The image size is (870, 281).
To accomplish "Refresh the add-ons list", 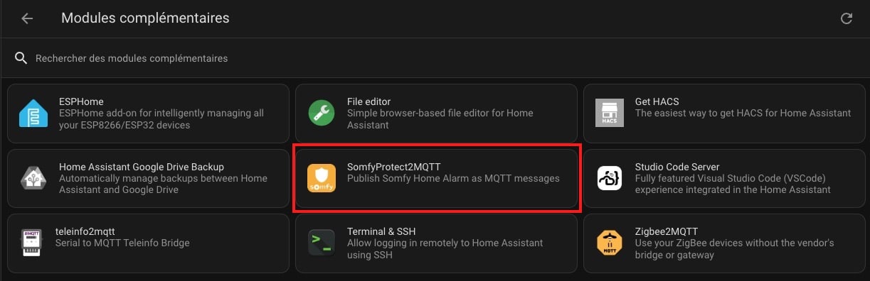I will point(847,18).
